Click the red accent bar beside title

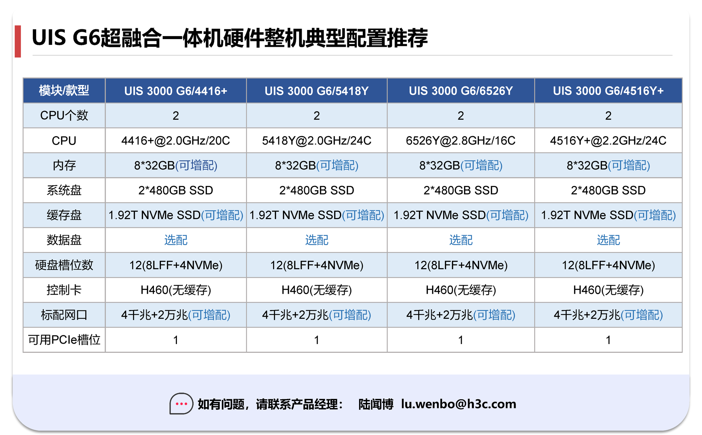pos(18,41)
